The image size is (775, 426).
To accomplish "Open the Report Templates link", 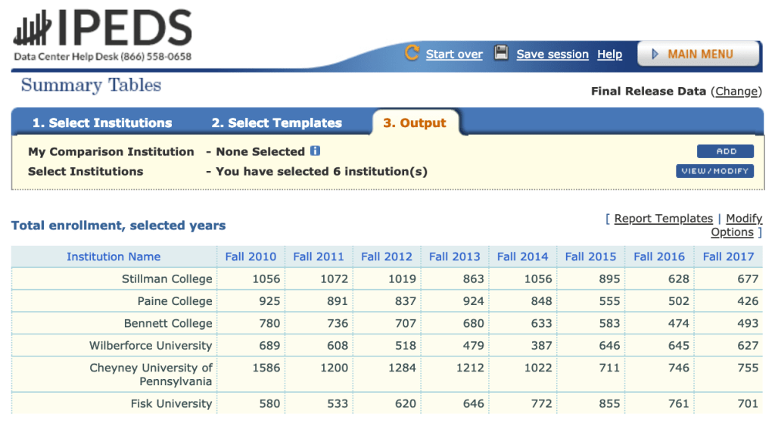I will [x=663, y=219].
